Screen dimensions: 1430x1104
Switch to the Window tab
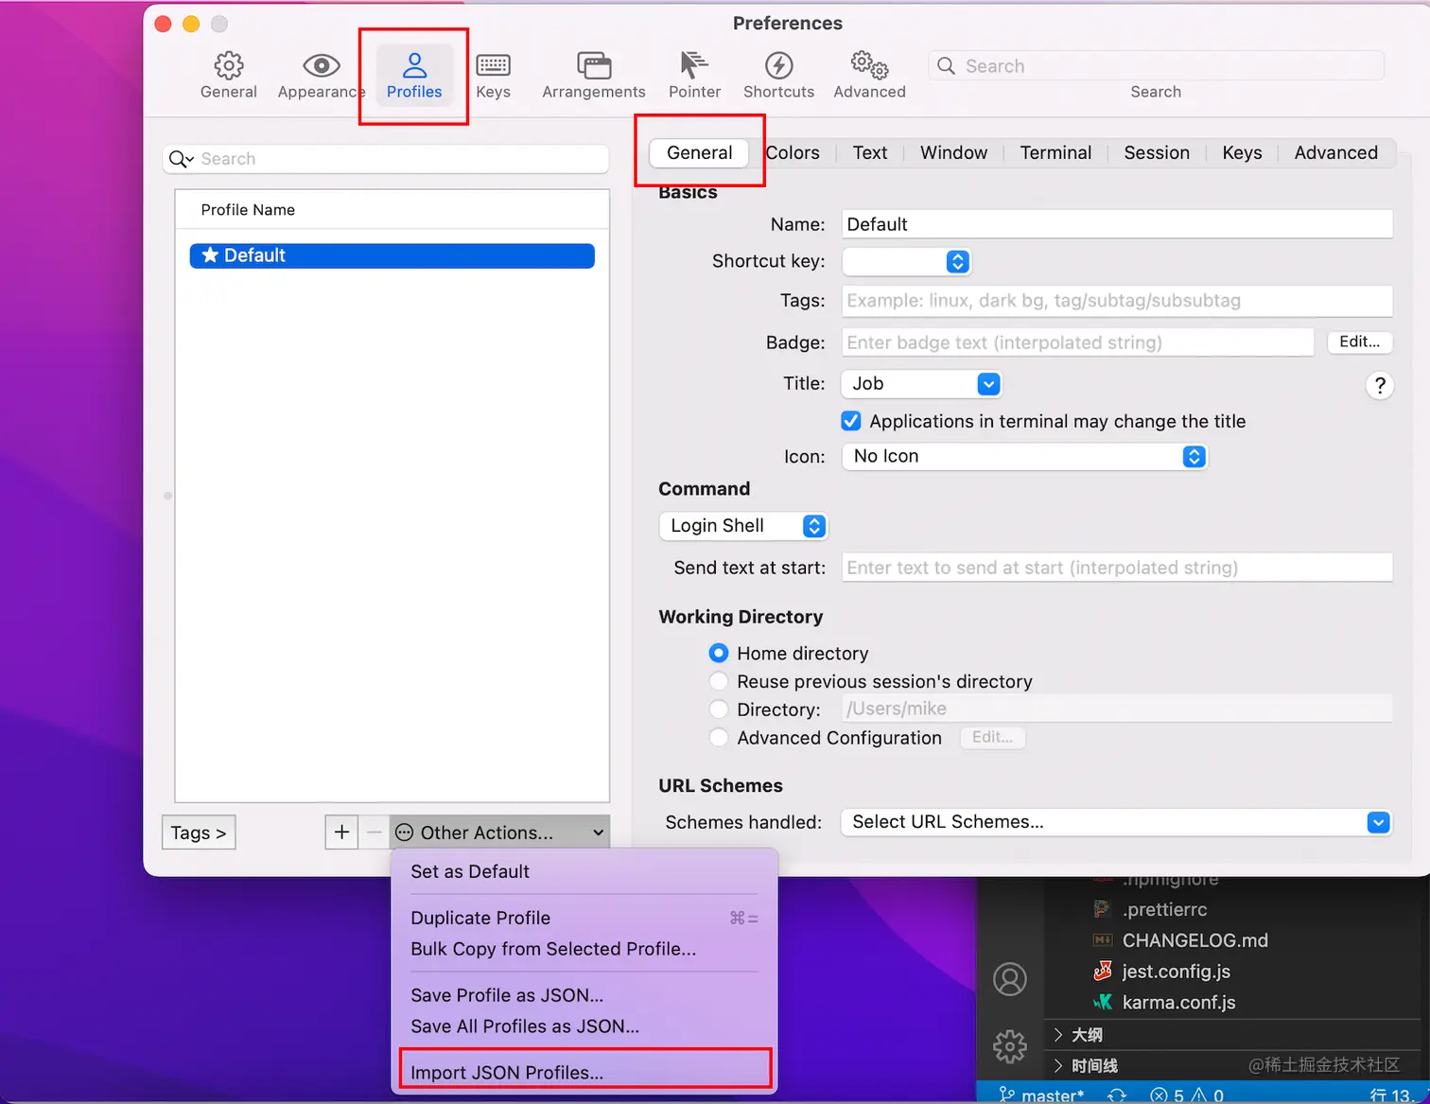point(953,152)
